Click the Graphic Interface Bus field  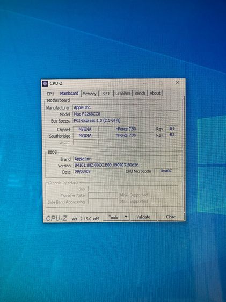pos(133,189)
